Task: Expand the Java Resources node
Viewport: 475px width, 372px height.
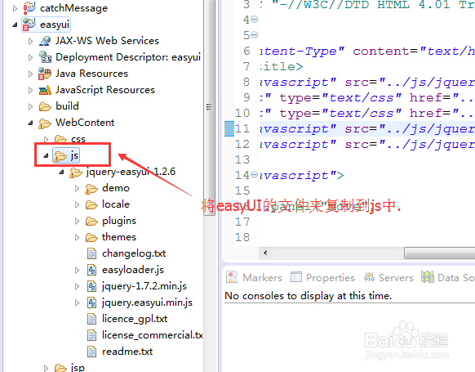Action: pos(30,74)
